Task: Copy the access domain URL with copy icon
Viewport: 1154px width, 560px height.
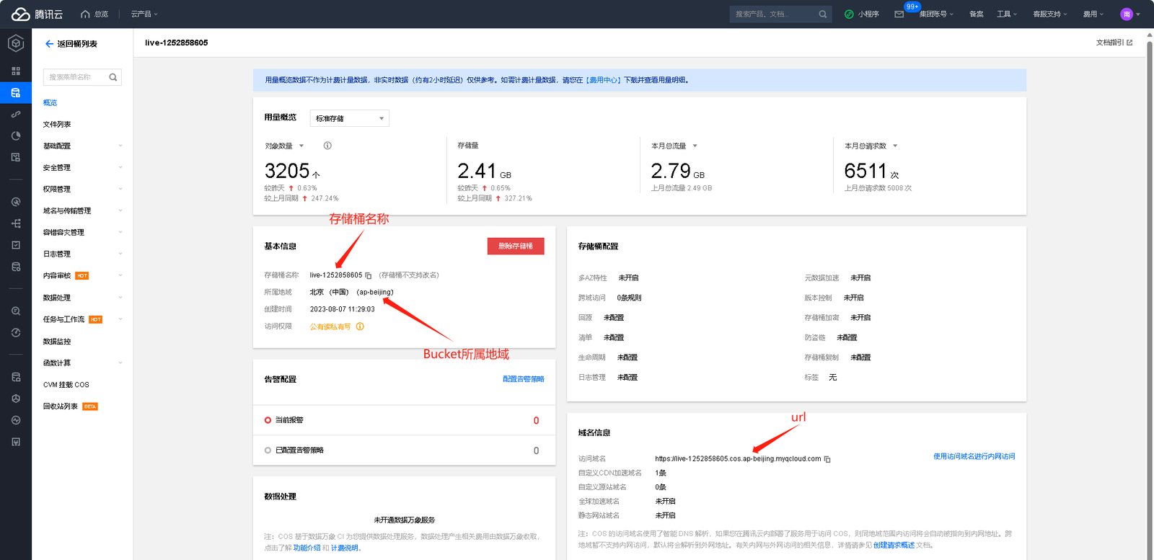Action: click(x=827, y=459)
